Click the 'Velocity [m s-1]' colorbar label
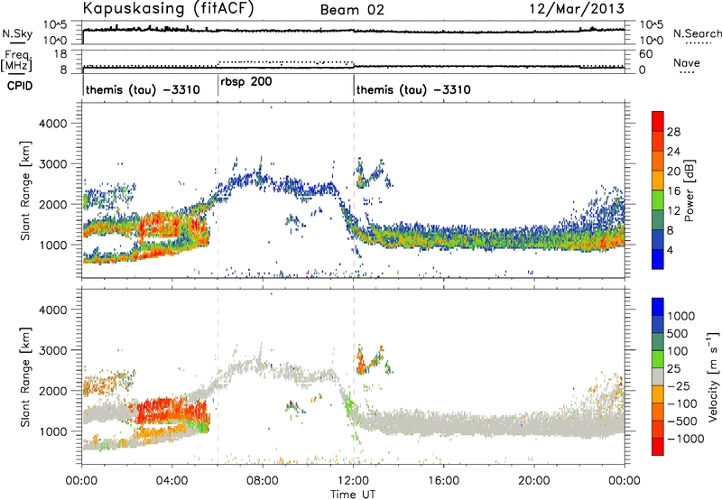The height and width of the screenshot is (500, 722). pyautogui.click(x=713, y=376)
